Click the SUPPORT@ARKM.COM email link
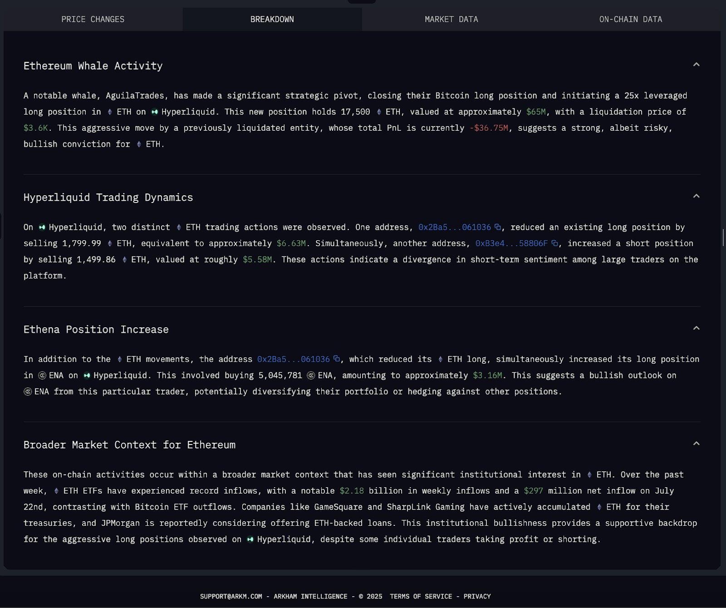The width and height of the screenshot is (726, 608). [x=231, y=596]
